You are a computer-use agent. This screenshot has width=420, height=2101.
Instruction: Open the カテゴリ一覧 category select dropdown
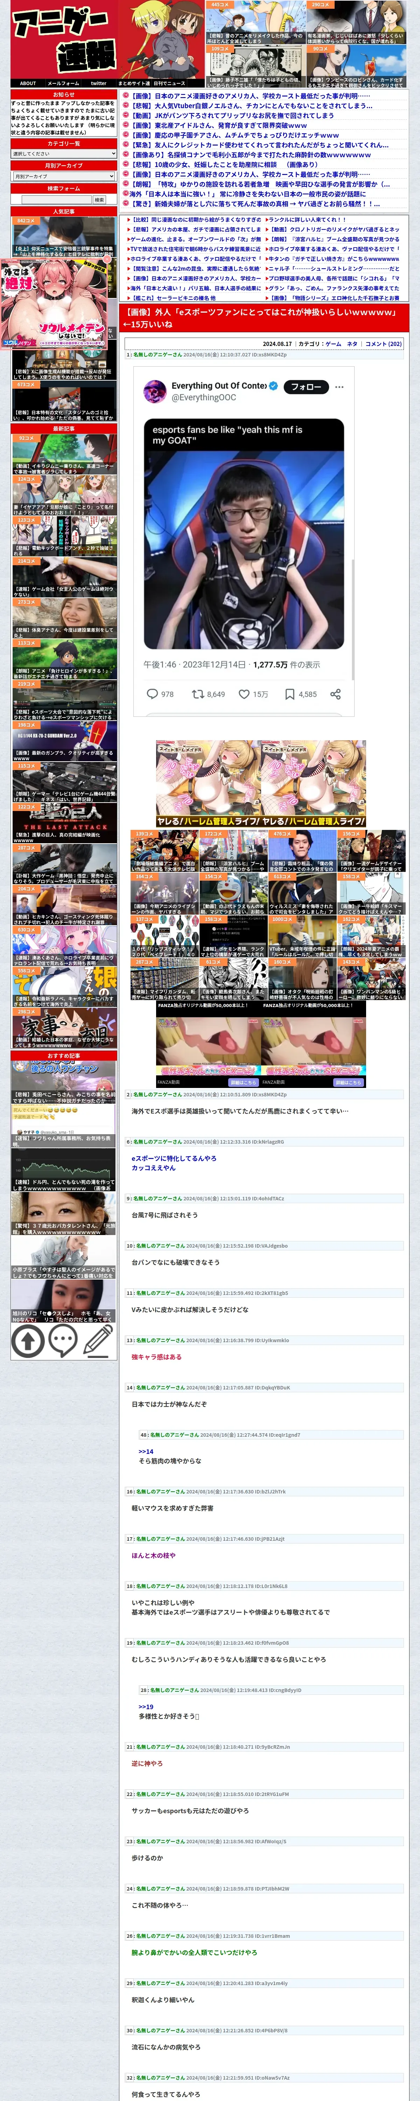pyautogui.click(x=64, y=153)
